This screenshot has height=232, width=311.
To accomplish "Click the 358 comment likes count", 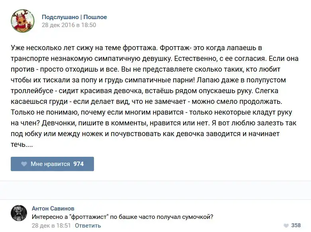I will 296,225.
